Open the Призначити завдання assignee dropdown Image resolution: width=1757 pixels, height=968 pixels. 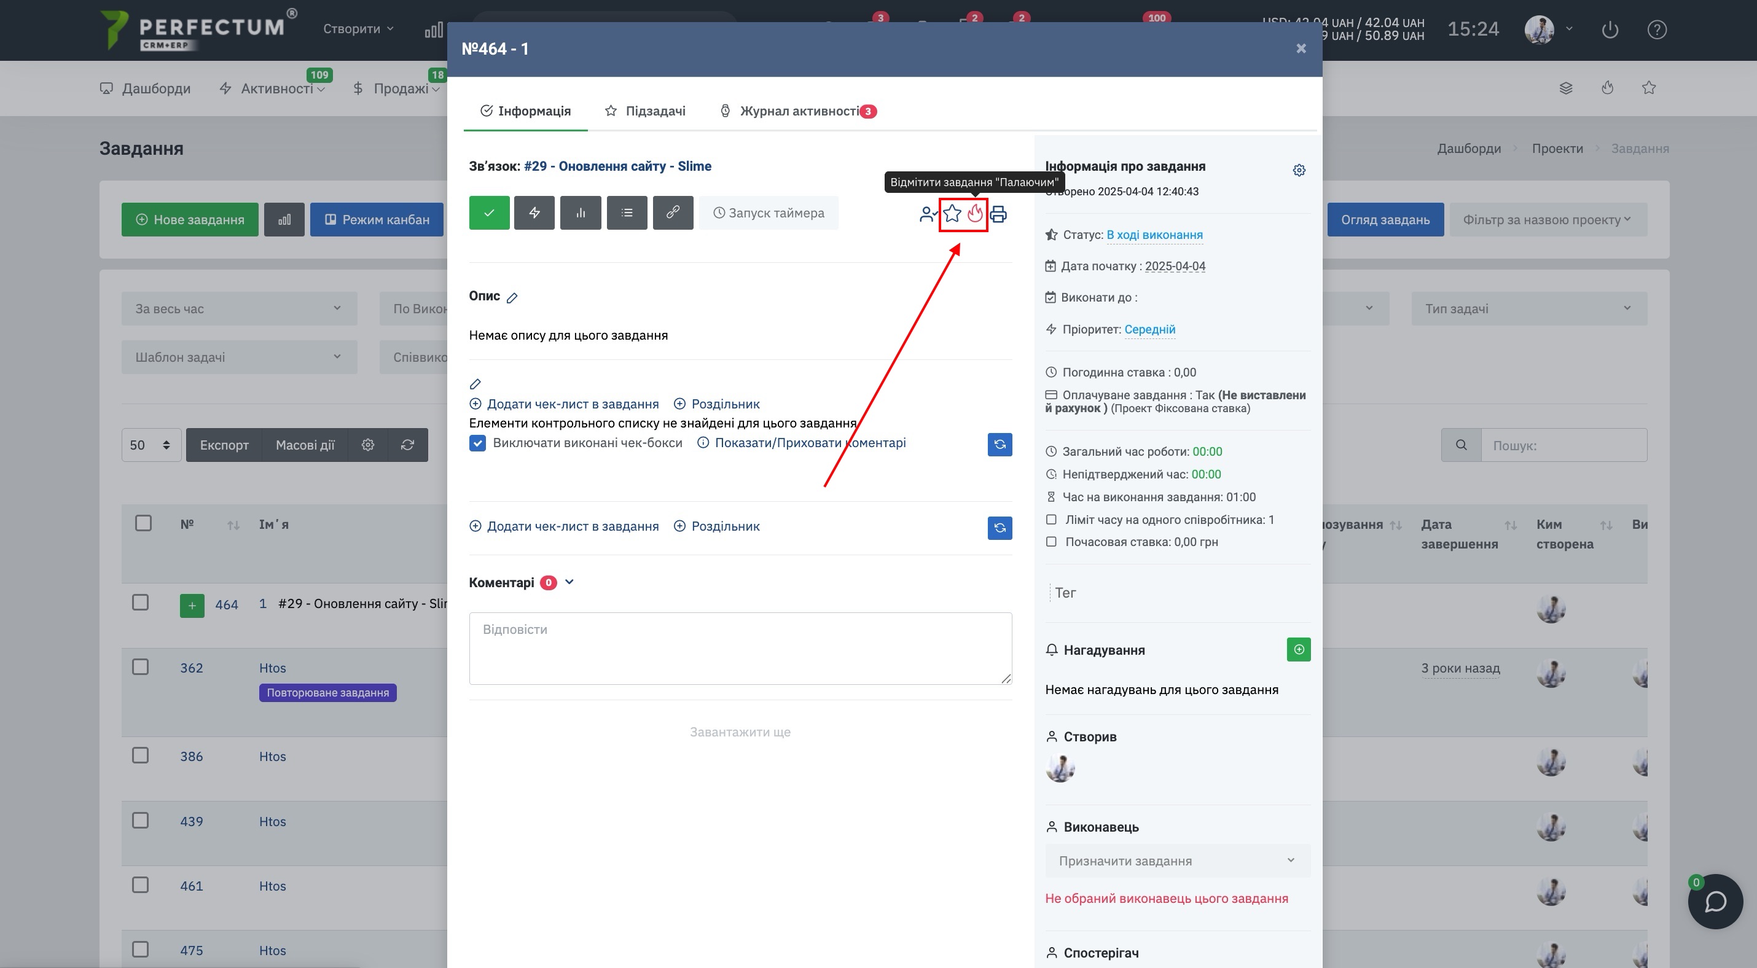click(1177, 861)
